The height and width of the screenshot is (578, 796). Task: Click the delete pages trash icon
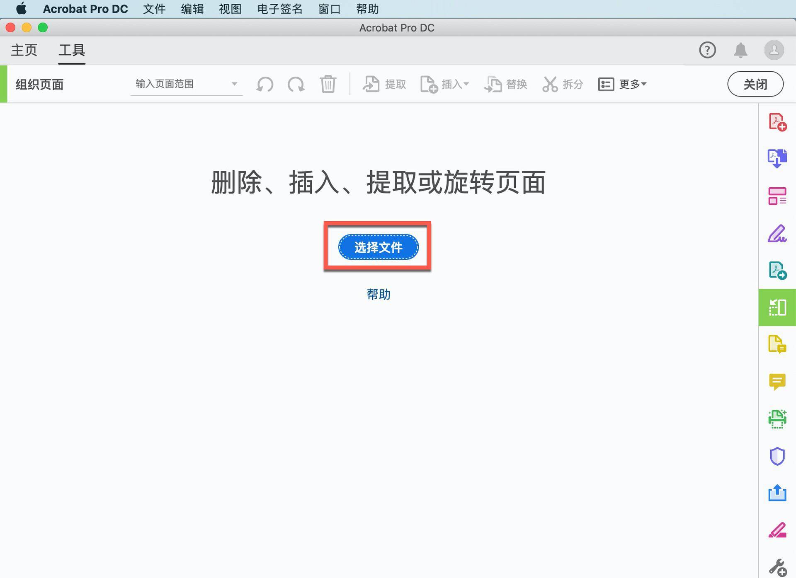coord(328,84)
